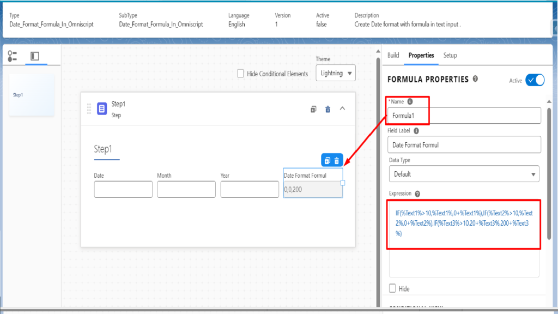Toggle the Active switch off
The width and height of the screenshot is (558, 314).
click(x=535, y=80)
